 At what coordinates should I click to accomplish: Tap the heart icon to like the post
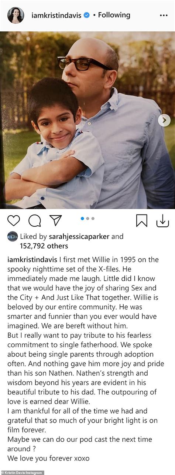click(x=14, y=220)
